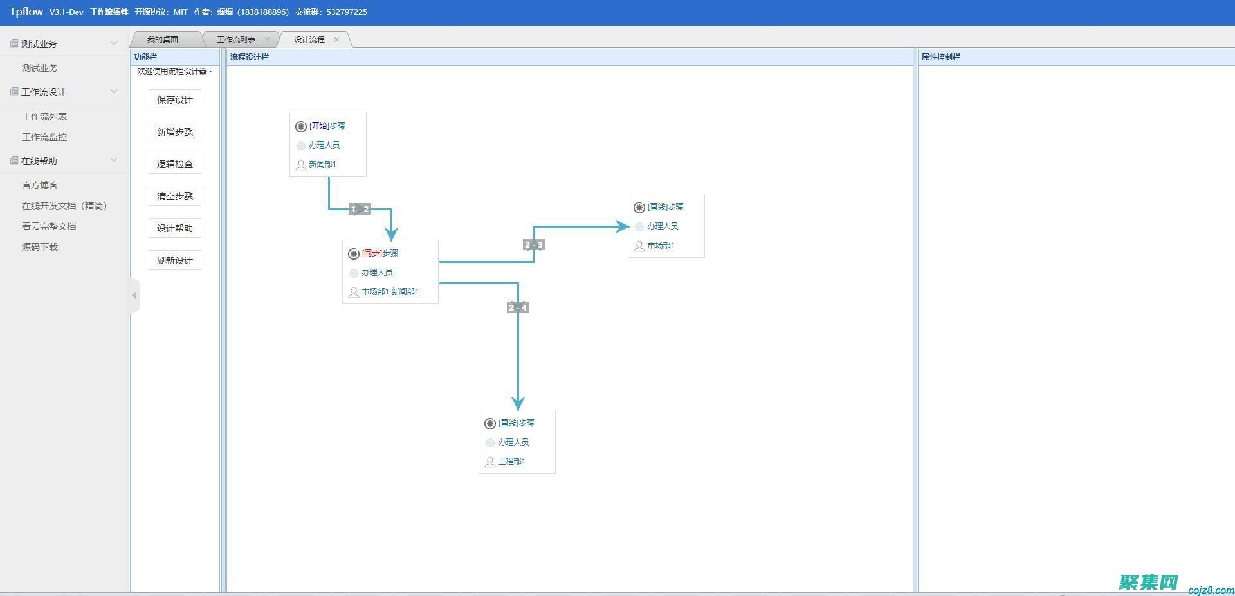The width and height of the screenshot is (1235, 596).
Task: Open the 工作流列表 tab
Action: [x=235, y=40]
